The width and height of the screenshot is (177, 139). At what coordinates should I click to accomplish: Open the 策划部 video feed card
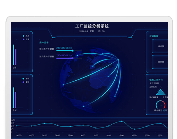point(160,62)
